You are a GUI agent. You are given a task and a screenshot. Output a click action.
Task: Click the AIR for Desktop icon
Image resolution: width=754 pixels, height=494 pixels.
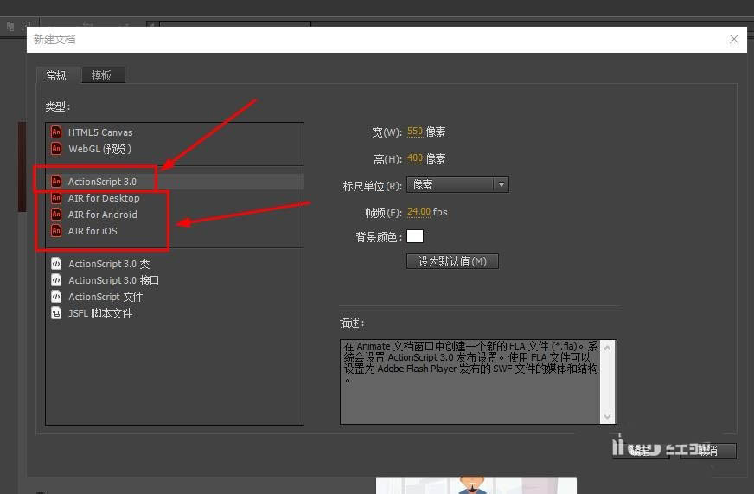click(x=56, y=198)
